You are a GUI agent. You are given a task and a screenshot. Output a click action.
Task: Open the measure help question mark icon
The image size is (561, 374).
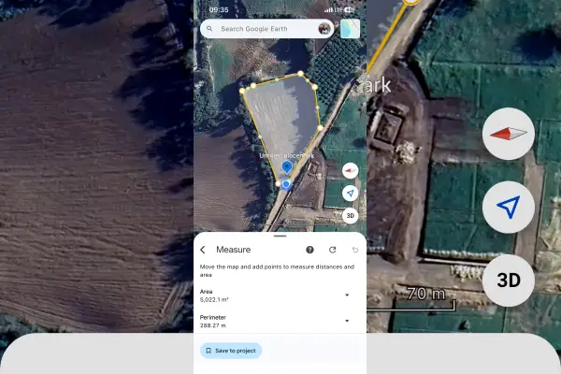tap(309, 250)
